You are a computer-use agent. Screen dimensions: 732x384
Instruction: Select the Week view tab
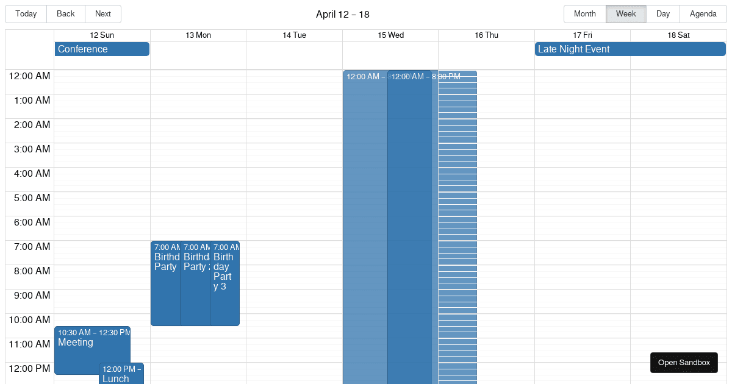tap(625, 13)
